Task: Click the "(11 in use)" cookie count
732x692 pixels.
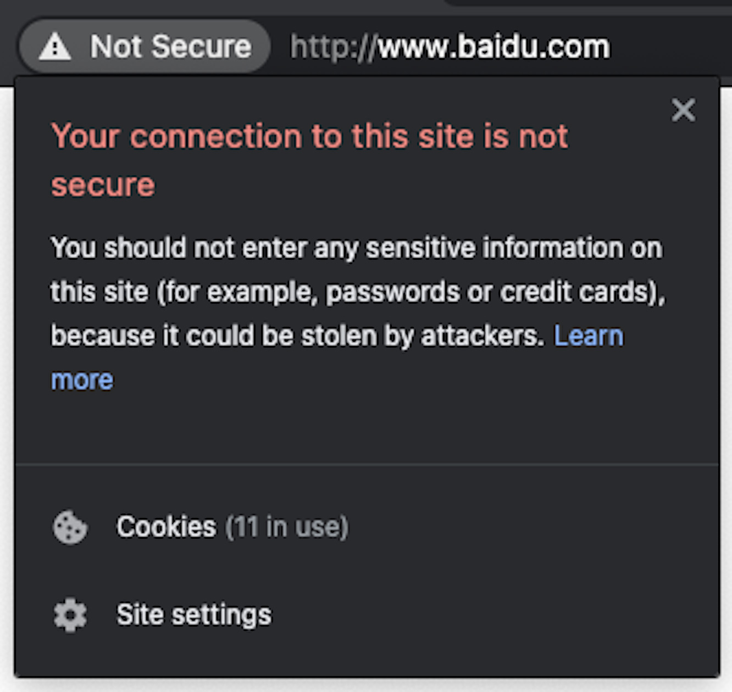Action: coord(287,527)
